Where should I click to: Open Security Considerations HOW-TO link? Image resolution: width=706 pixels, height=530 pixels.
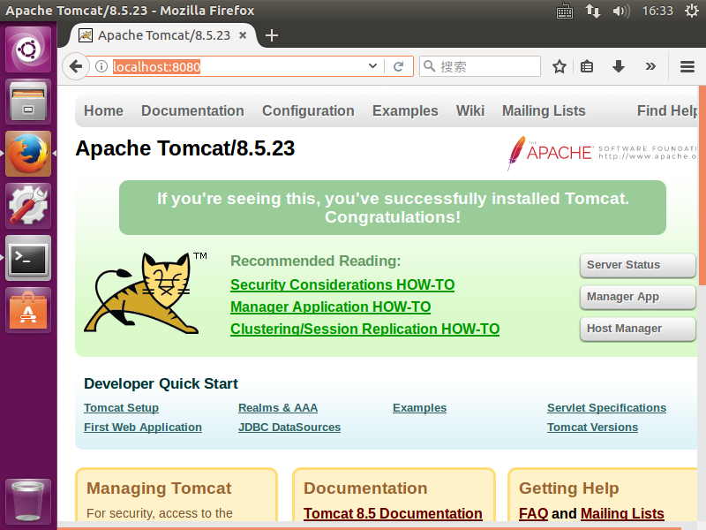pos(342,284)
